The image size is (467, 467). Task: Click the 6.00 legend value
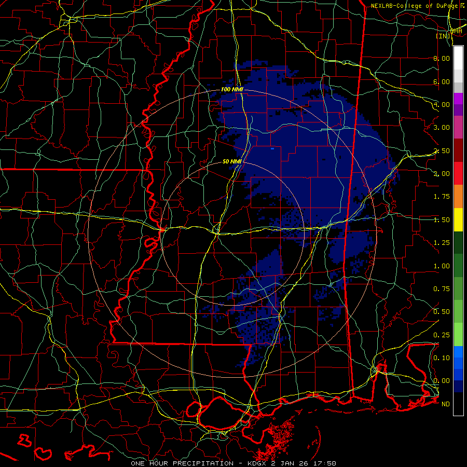pos(442,81)
